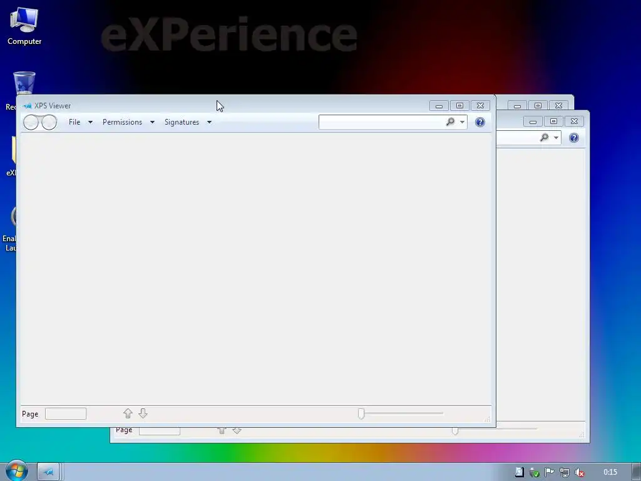Maximize the front XPS Viewer window
The image size is (641, 481).
click(459, 106)
